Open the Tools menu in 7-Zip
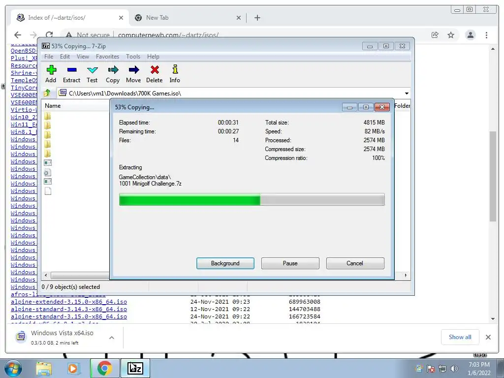Image resolution: width=504 pixels, height=378 pixels. (x=133, y=57)
